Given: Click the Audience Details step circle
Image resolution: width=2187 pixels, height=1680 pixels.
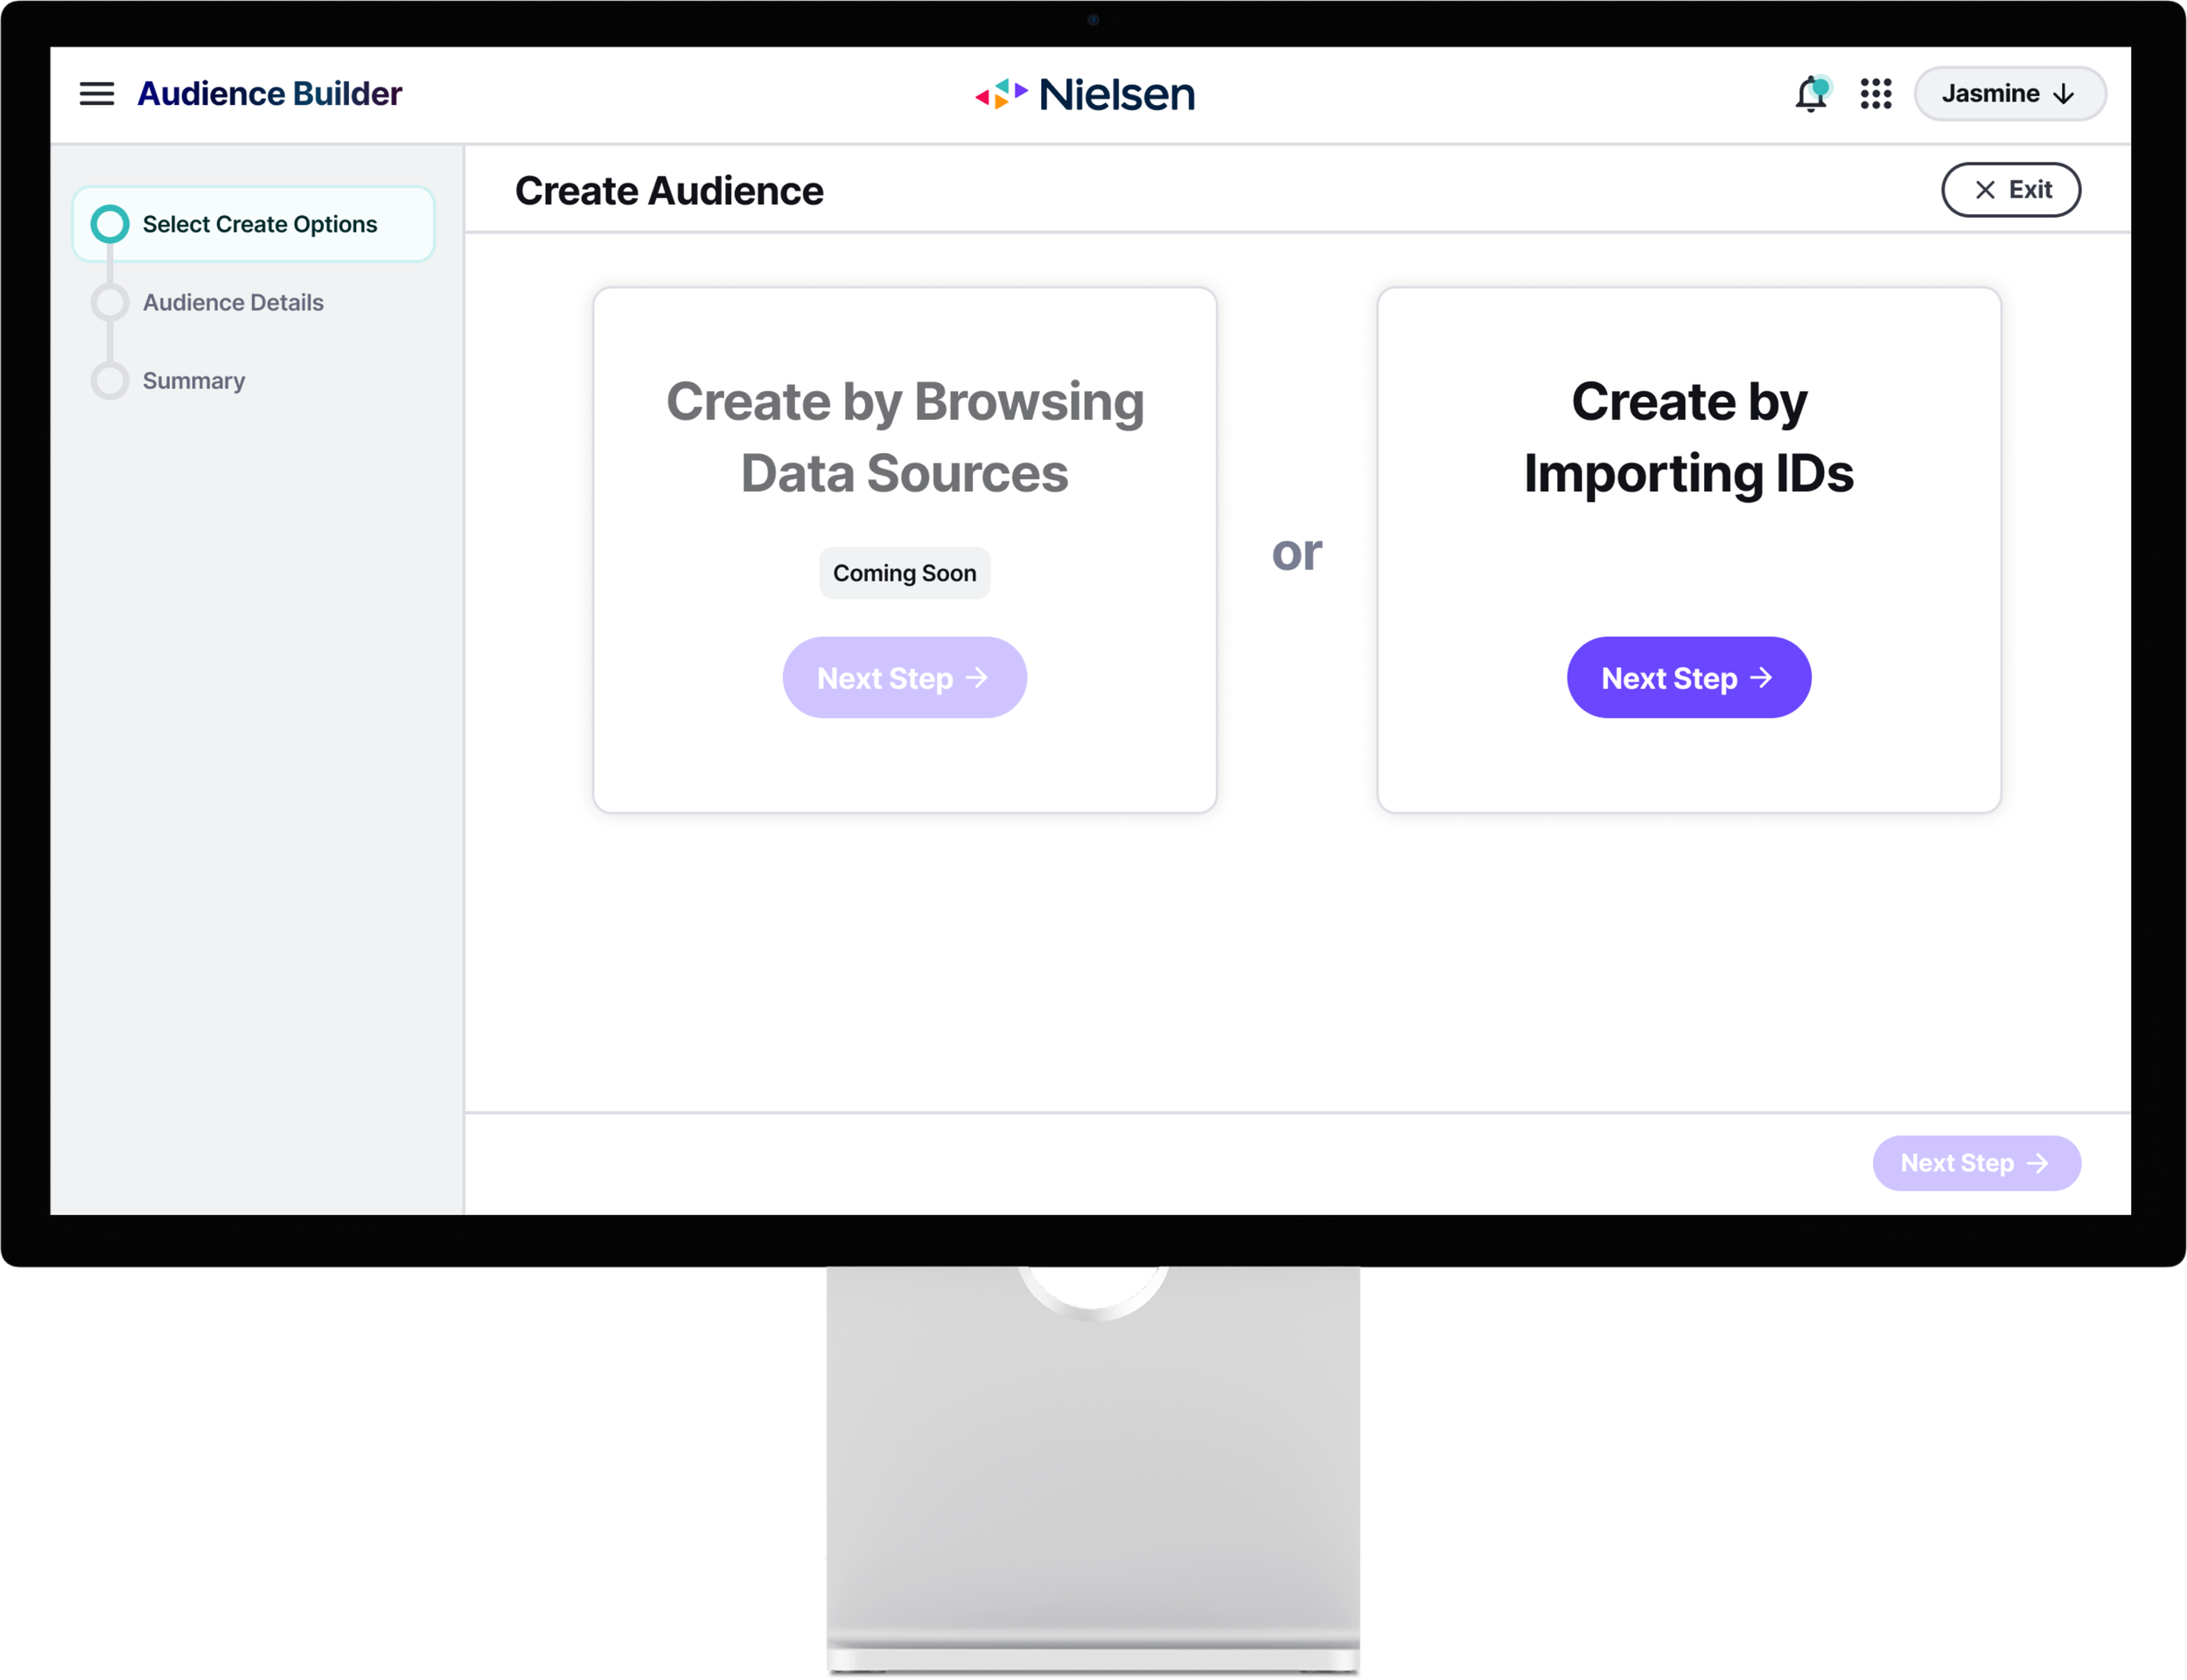Looking at the screenshot, I should point(110,302).
